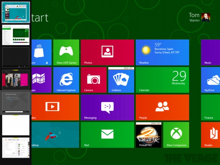This screenshot has height=165, width=220.
Task: Open Internet Explorer tile
Action: tap(66, 80)
